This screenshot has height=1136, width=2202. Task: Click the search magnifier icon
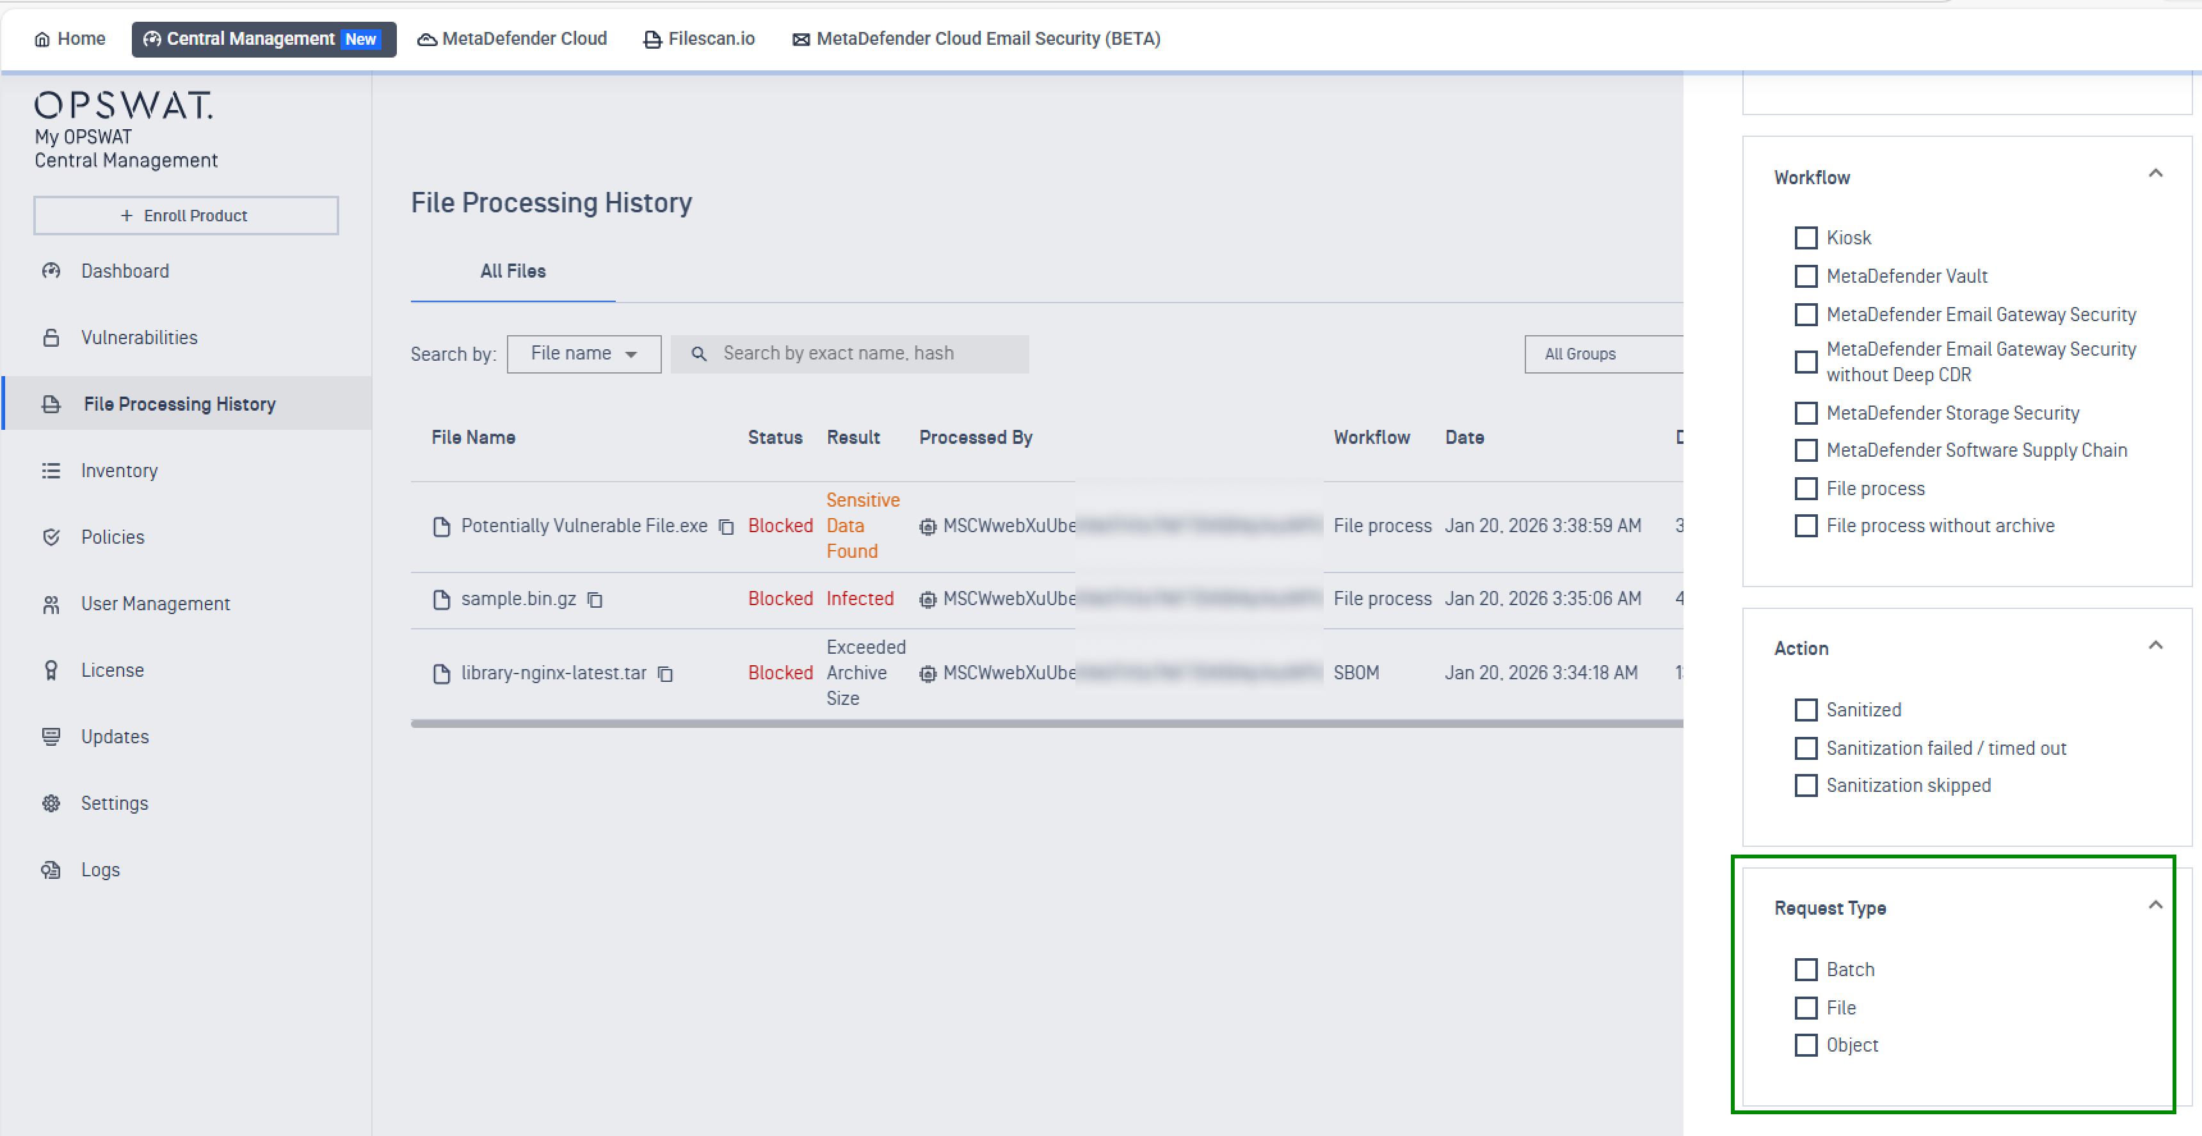[x=698, y=354]
